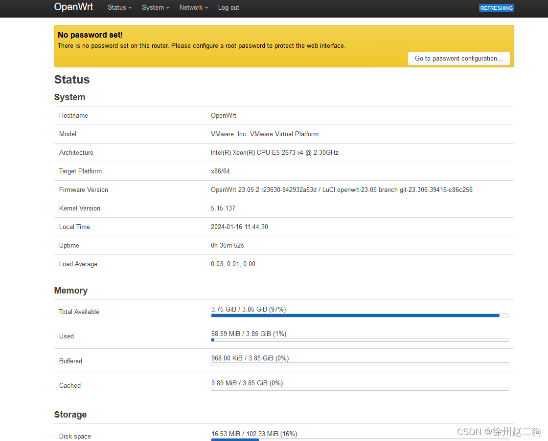This screenshot has width=548, height=441.
Task: Click the Buffered memory progress bar
Action: [x=360, y=364]
